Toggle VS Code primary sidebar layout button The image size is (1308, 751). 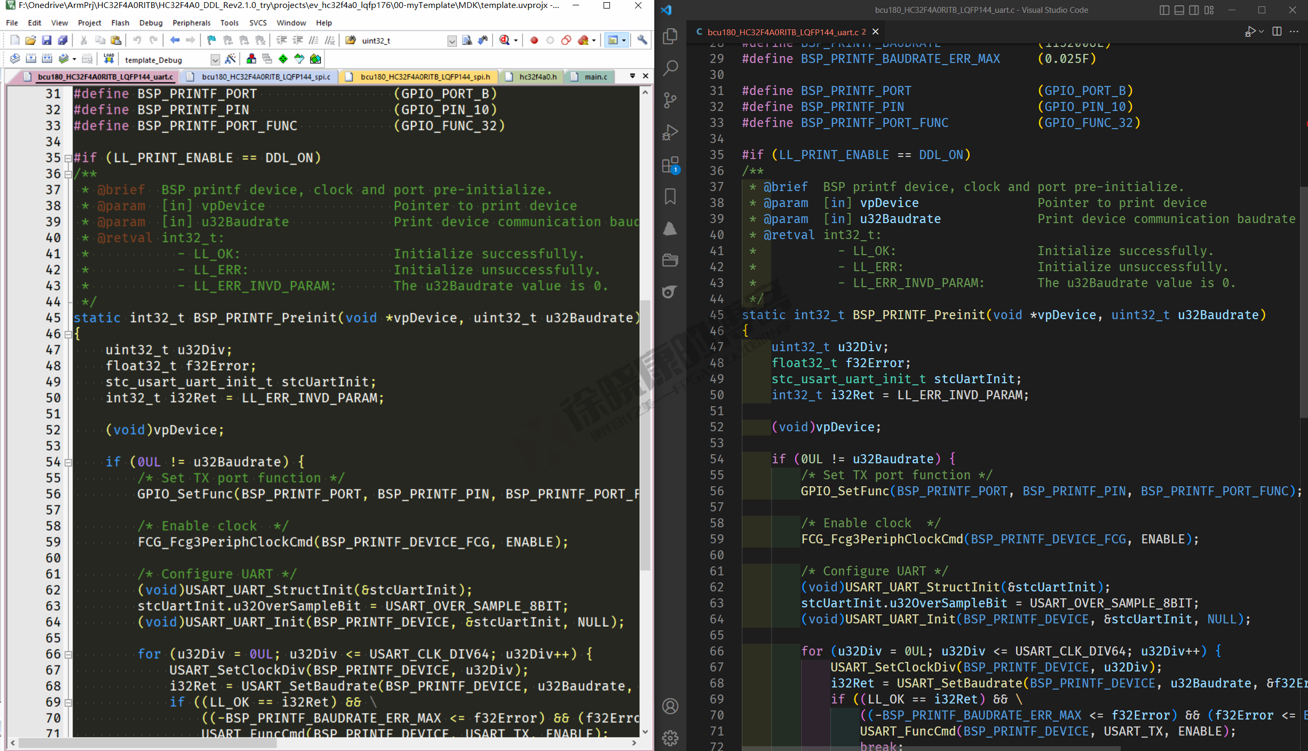click(1164, 10)
